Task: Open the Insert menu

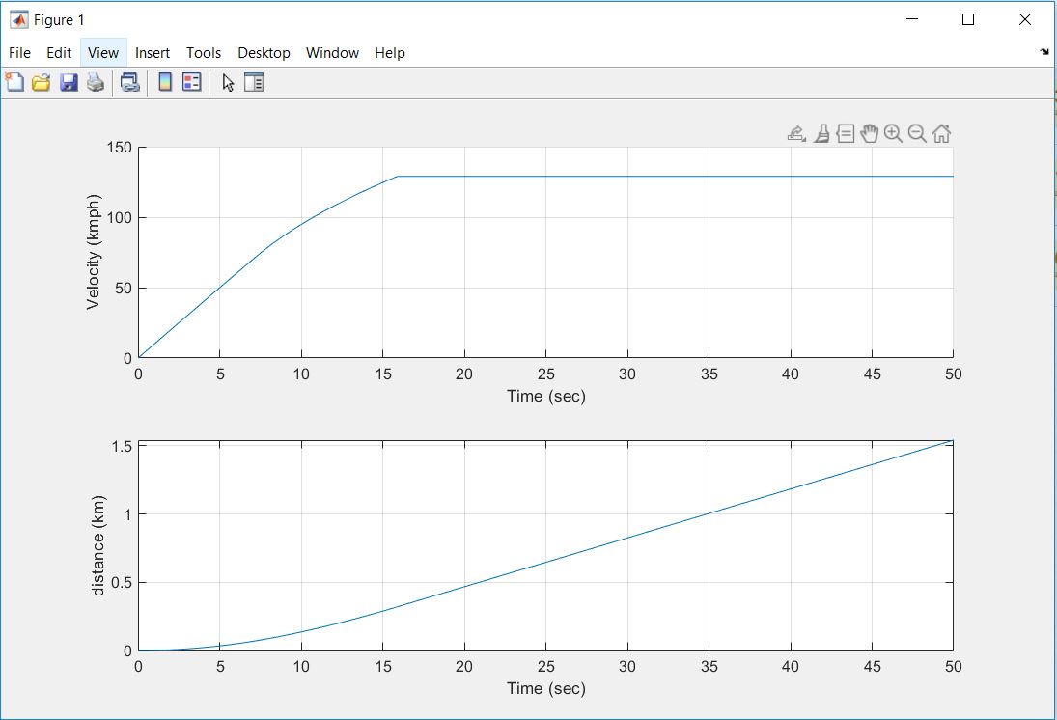Action: pyautogui.click(x=153, y=52)
